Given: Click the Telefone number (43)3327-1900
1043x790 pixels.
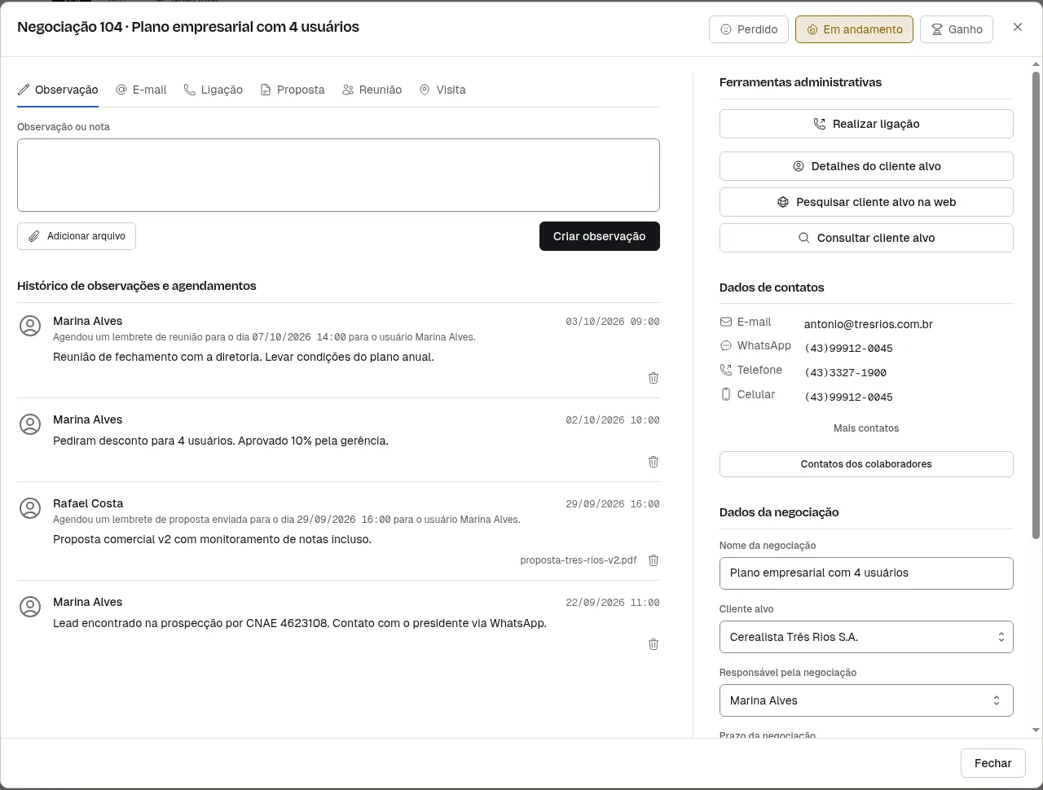Looking at the screenshot, I should click(845, 373).
